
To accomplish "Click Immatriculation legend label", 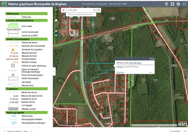I will 29,59.
